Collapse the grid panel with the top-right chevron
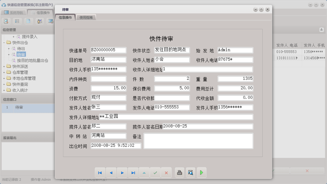This screenshot has width=327, height=184. 322,30
